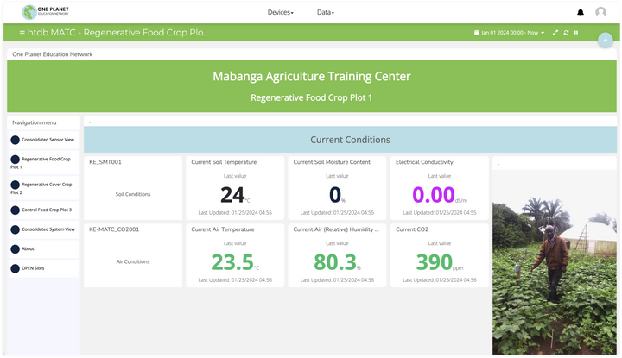Click the round plus add button
Image resolution: width=622 pixels, height=358 pixels.
(606, 40)
